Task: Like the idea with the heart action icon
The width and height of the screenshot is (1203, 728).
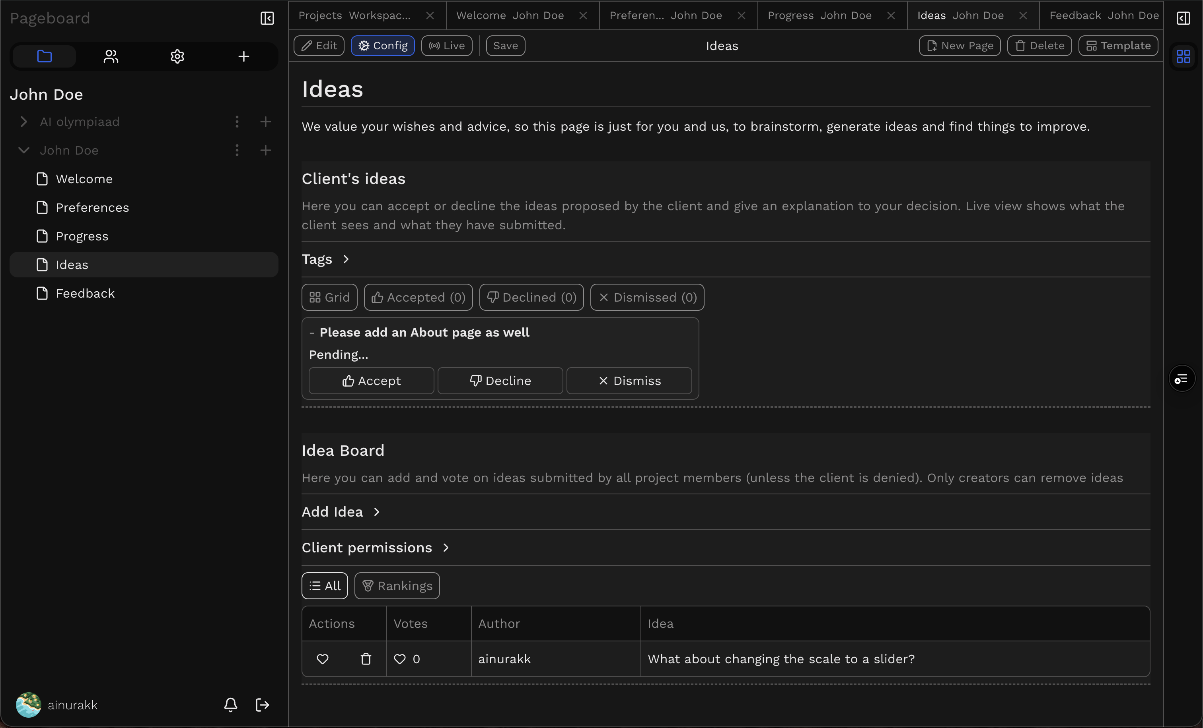Action: click(322, 659)
